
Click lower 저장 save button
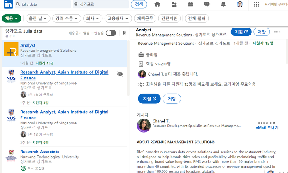point(172,98)
